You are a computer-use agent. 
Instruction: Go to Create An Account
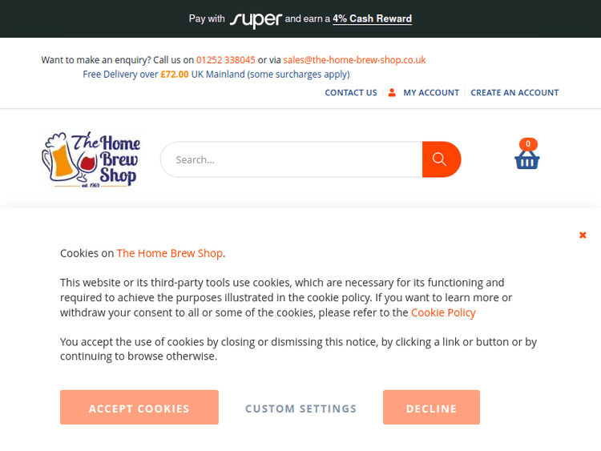[x=514, y=93]
